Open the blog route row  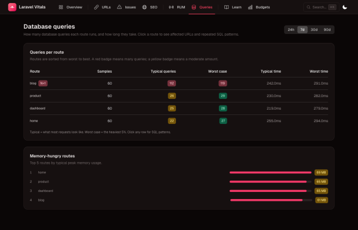(179, 83)
